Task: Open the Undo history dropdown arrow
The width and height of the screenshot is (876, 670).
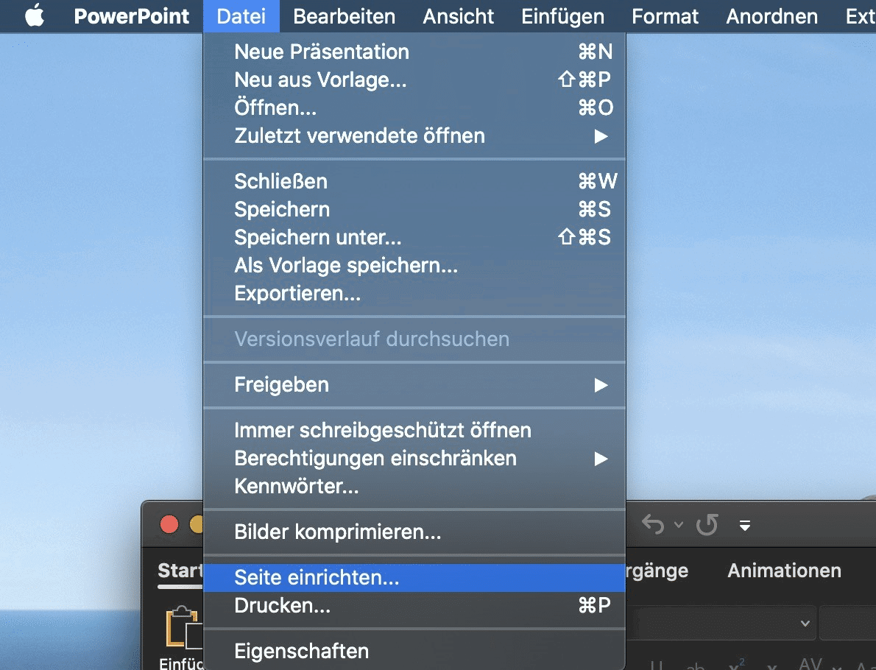Action: pos(678,525)
